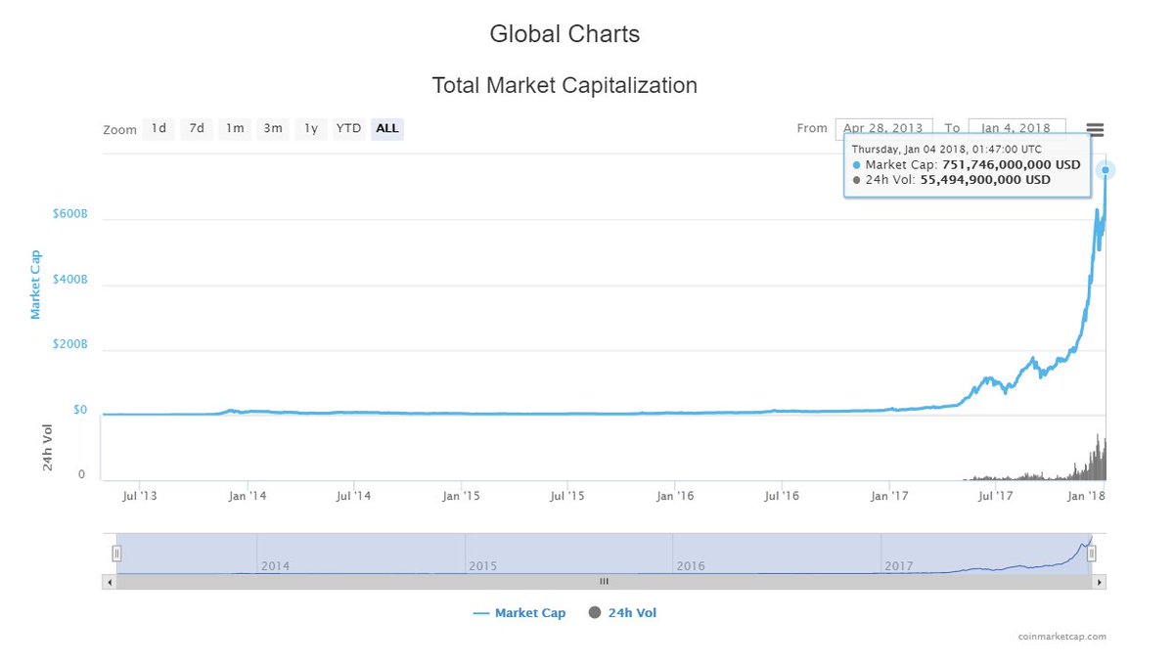Click the To date field
This screenshot has width=1174, height=664.
1016,128
